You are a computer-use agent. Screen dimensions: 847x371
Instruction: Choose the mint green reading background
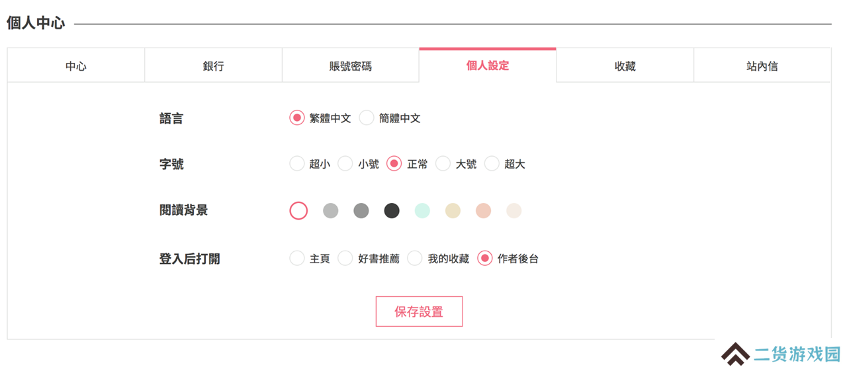coord(422,211)
